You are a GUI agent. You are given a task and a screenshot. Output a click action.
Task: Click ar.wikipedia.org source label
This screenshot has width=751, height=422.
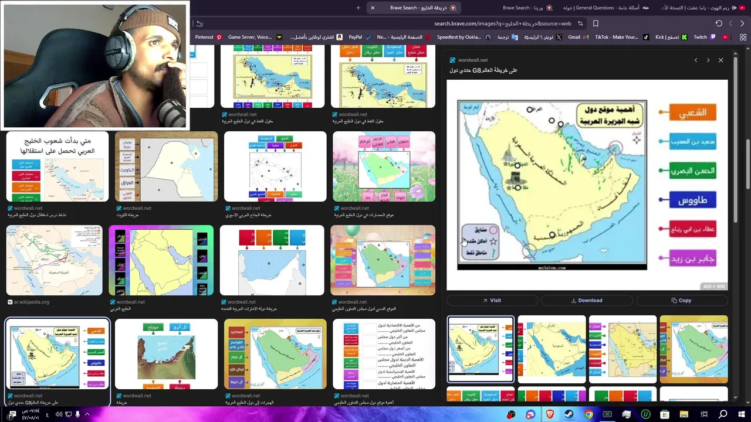(x=31, y=302)
